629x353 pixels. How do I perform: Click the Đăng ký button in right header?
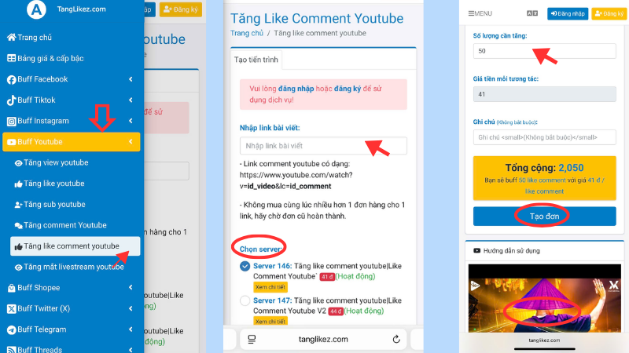(609, 13)
